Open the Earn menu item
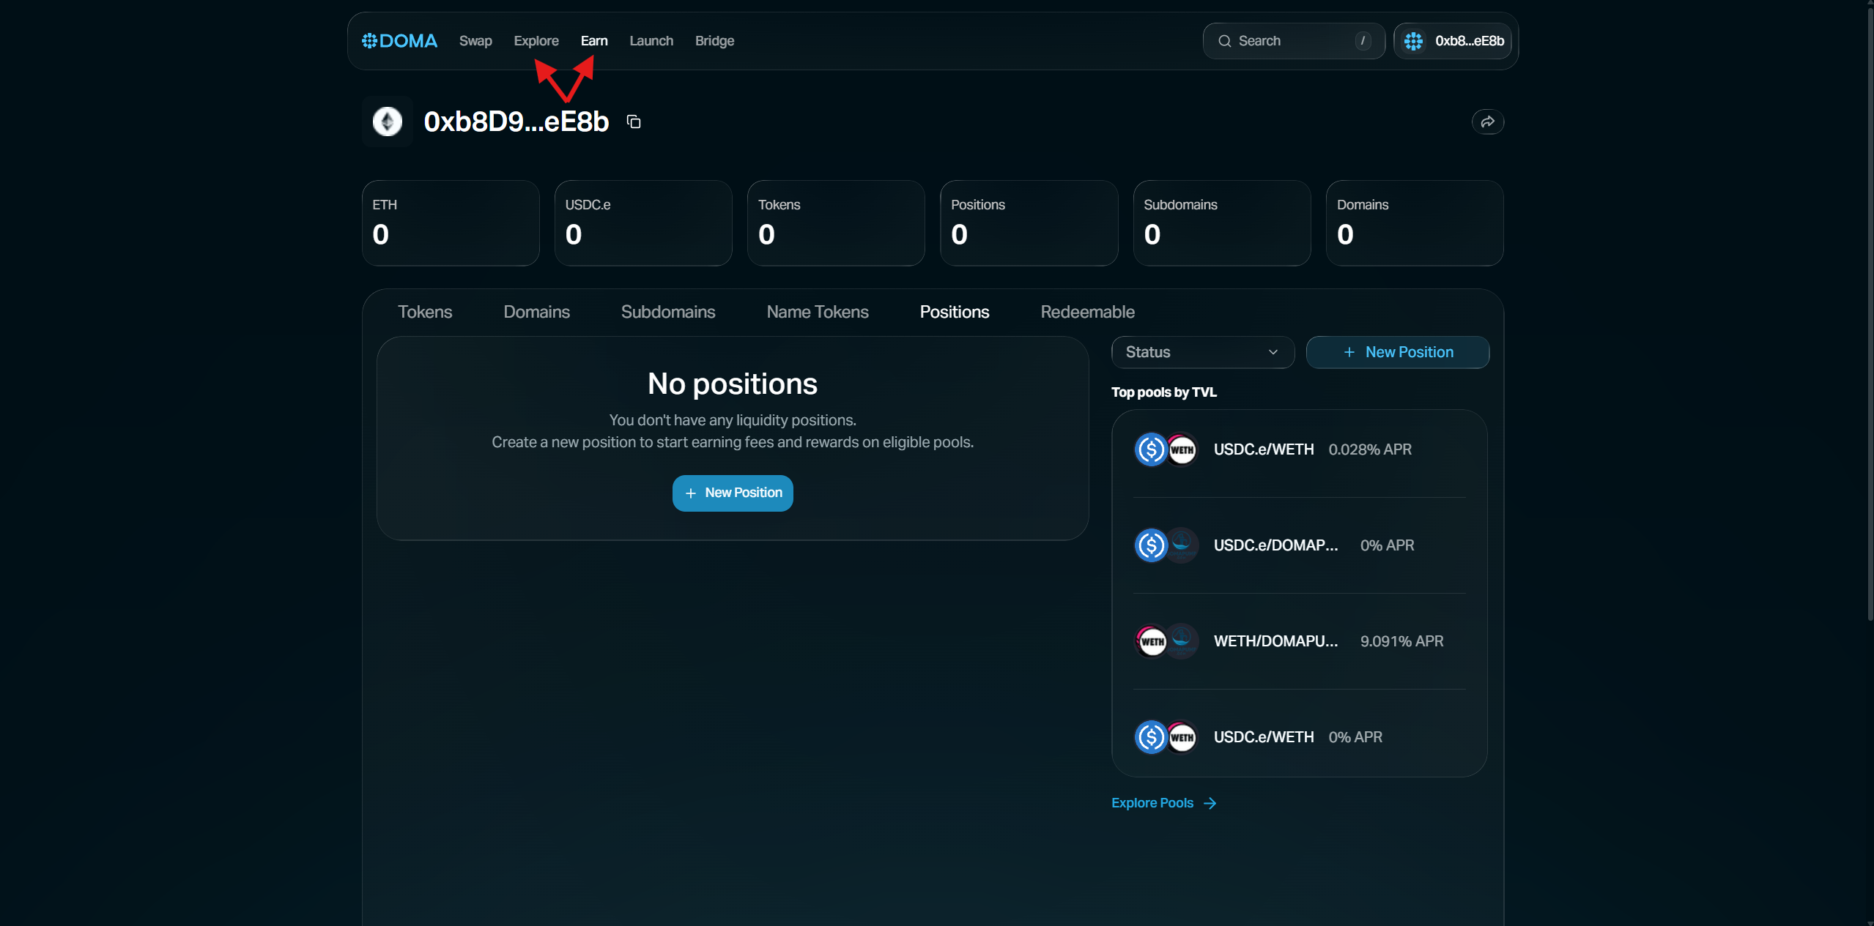 pyautogui.click(x=594, y=41)
